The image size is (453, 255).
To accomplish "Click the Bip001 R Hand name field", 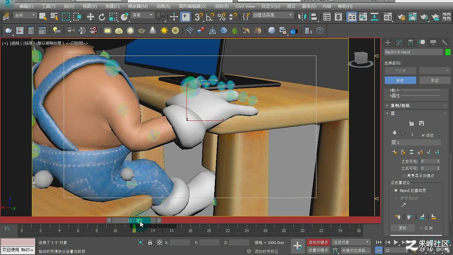I will tap(413, 52).
